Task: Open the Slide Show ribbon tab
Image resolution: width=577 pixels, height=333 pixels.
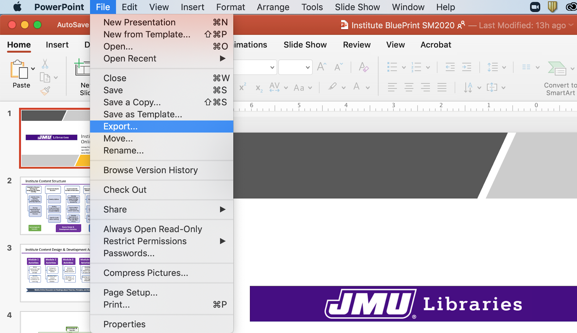Action: [305, 45]
